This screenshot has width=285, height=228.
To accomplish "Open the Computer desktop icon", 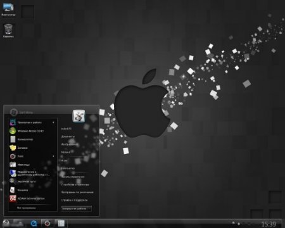I will point(8,9).
